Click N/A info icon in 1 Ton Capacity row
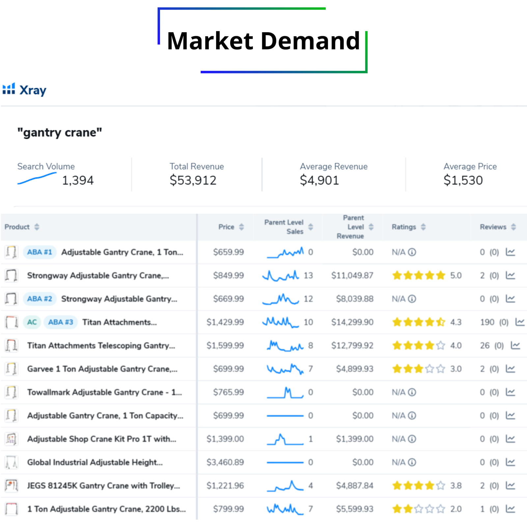 point(412,416)
